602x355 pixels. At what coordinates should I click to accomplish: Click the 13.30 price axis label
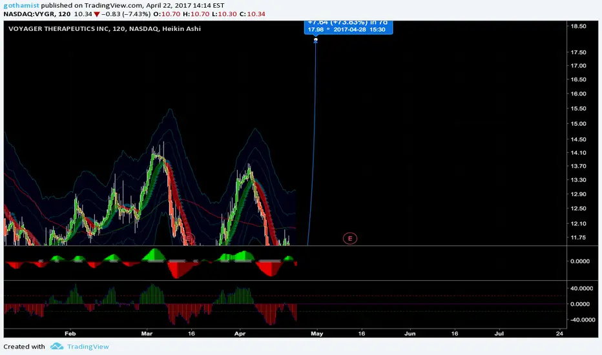pyautogui.click(x=578, y=180)
